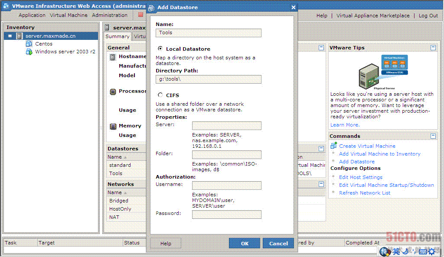Click the Windows server 2003 r2 VM icon
The height and width of the screenshot is (257, 444).
point(29,52)
